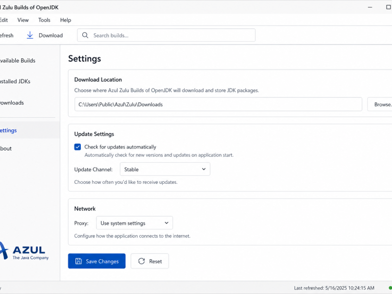Open the View menu

tap(23, 20)
